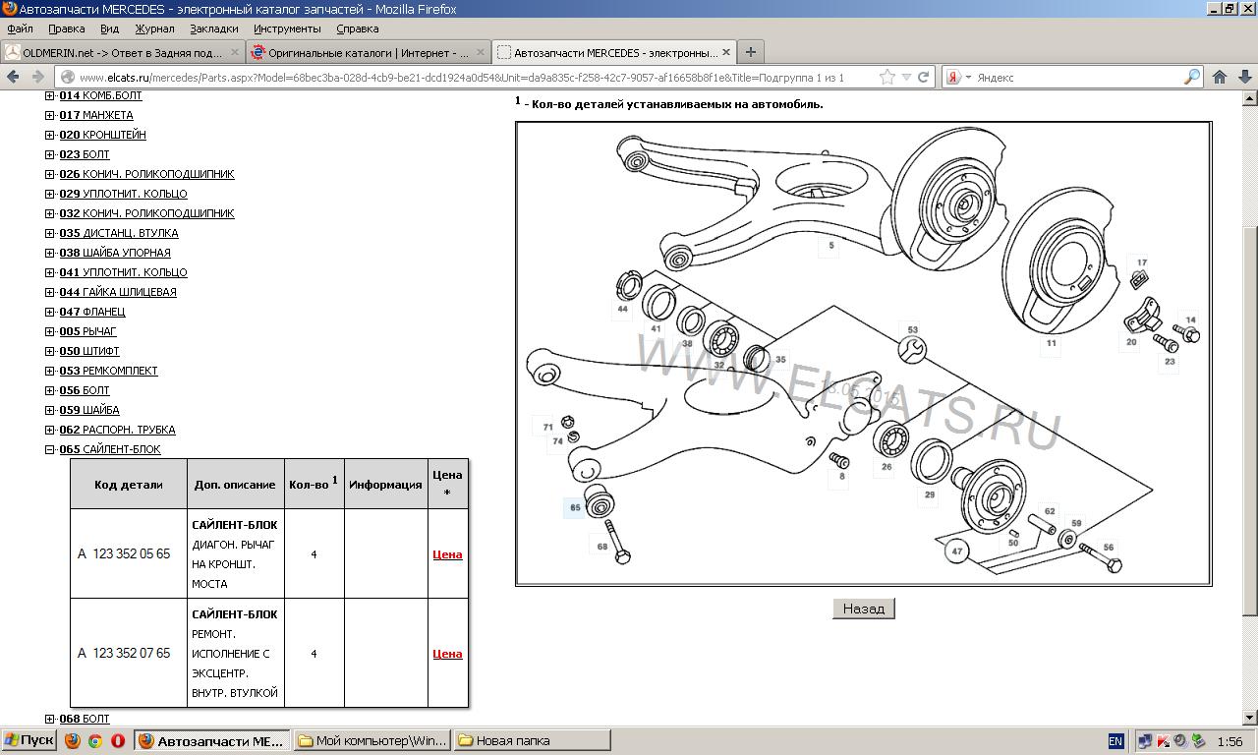Expand the 068 БОЛТ node
Screen dimensions: 1258x755
(50, 719)
